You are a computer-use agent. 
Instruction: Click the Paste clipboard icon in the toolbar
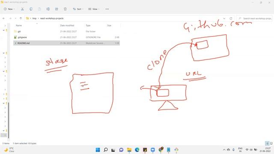[39, 9]
